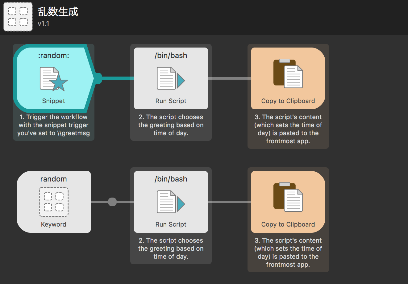Click the note under bottom Run Script

171,248
